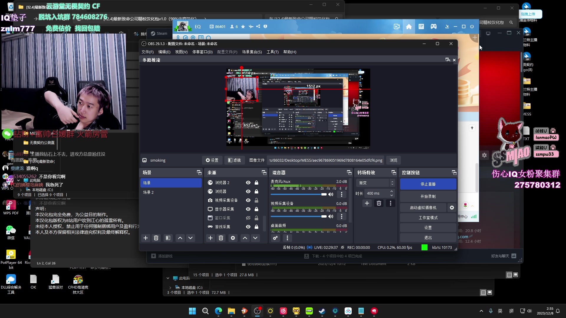Toggle visibility of 浏览器 source
Image resolution: width=566 pixels, height=318 pixels.
[x=248, y=191]
